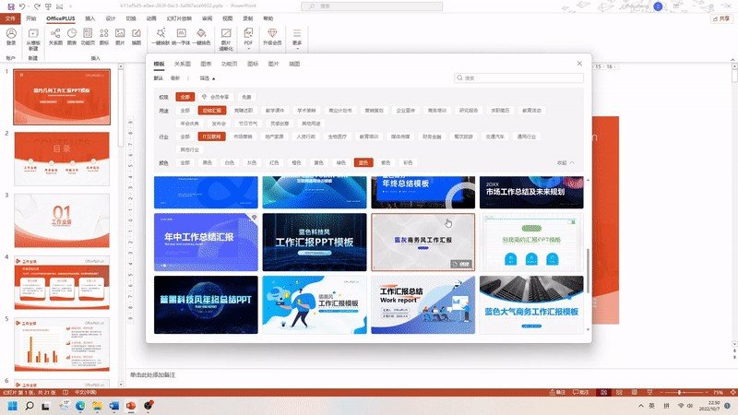Select the 市场营销 industry filter

click(243, 136)
